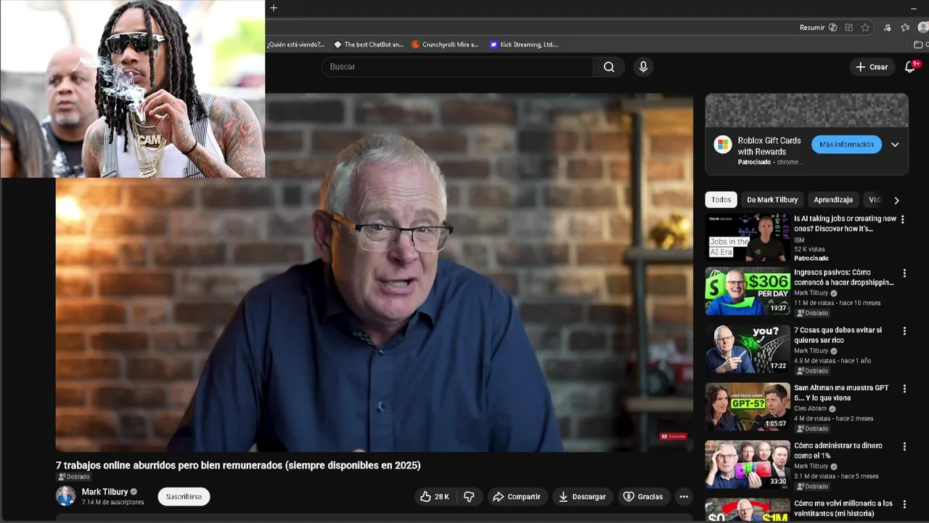Open options for Sam Altman GPT 5 video
The image size is (929, 523).
click(x=904, y=389)
